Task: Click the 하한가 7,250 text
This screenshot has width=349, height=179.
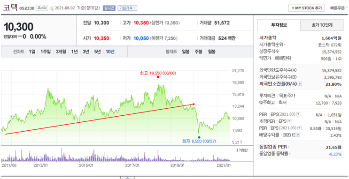Action: [164, 38]
